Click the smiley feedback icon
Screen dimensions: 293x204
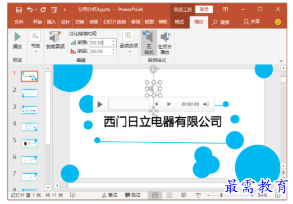coord(278,22)
